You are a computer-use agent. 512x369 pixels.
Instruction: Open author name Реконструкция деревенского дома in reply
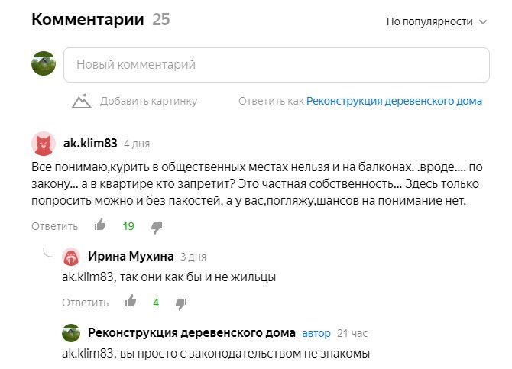point(192,332)
